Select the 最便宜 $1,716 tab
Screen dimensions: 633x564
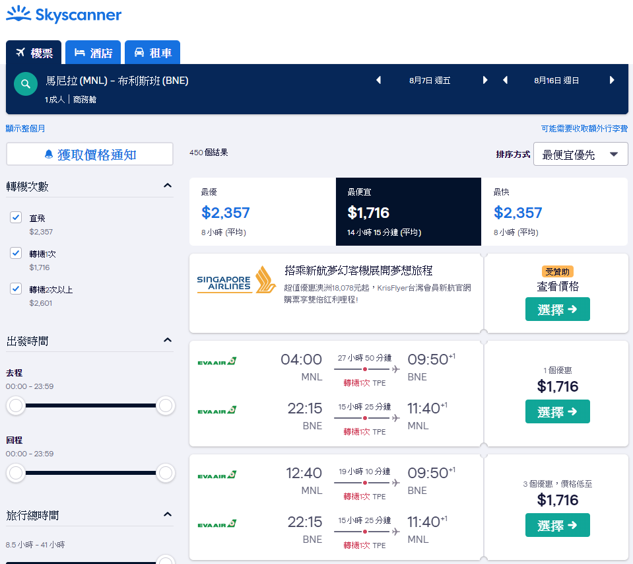point(408,212)
